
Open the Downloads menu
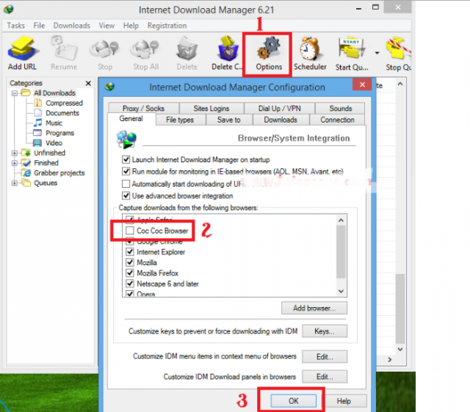pyautogui.click(x=71, y=26)
